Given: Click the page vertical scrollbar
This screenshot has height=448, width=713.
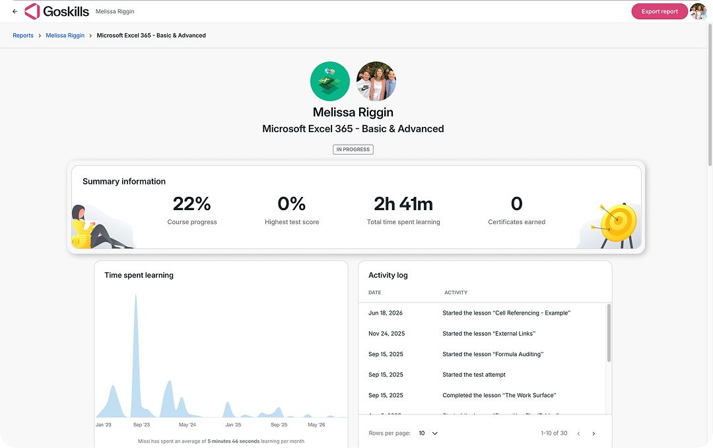Looking at the screenshot, I should pos(710,96).
